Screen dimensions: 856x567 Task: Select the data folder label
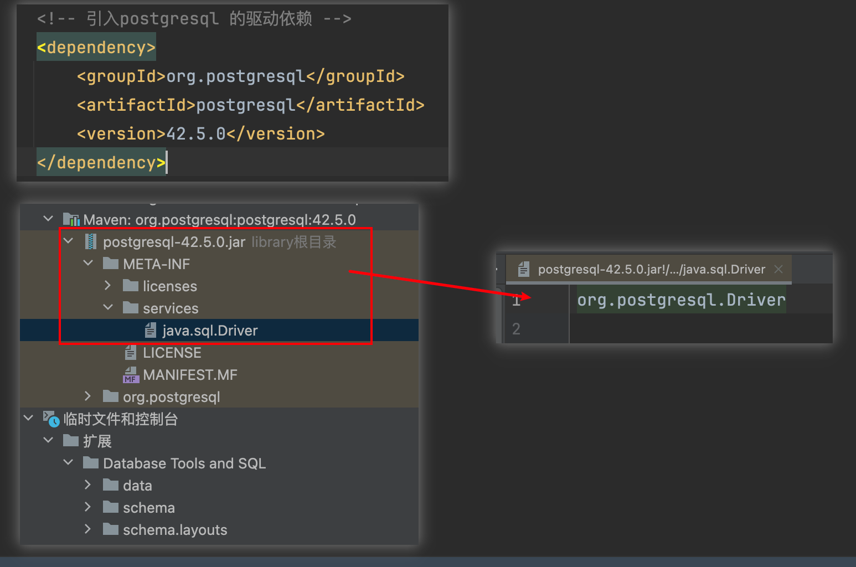tap(137, 486)
